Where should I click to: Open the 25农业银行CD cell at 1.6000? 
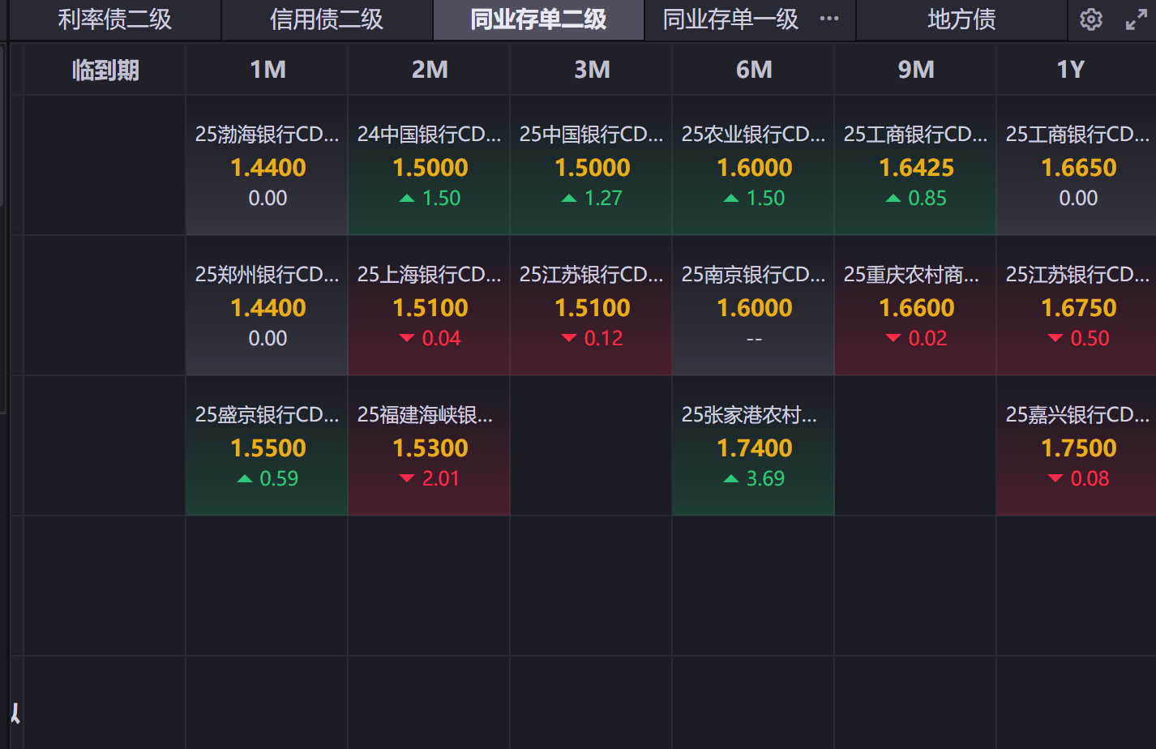[x=754, y=166]
